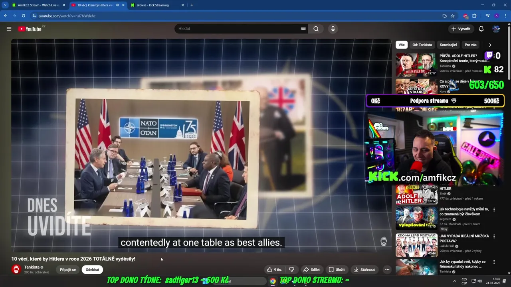The width and height of the screenshot is (511, 287).
Task: Open the on-screen keyboard in search box
Action: [x=303, y=29]
